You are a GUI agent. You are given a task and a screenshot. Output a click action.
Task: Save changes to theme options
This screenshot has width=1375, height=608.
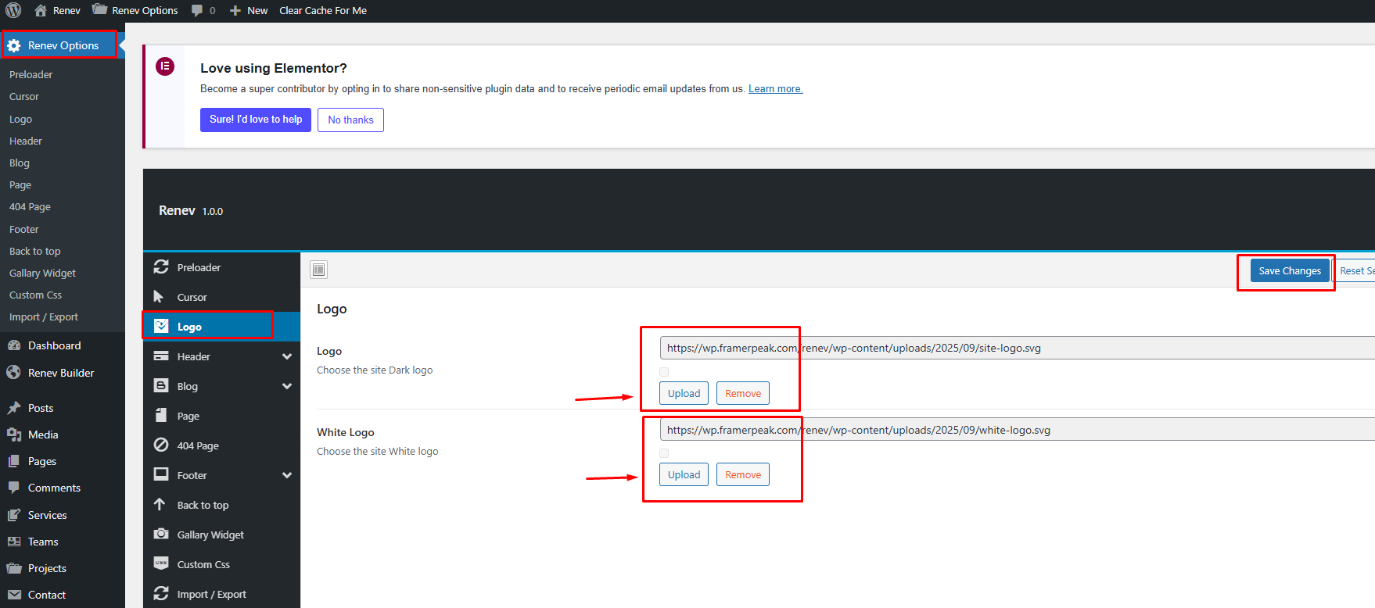1290,270
